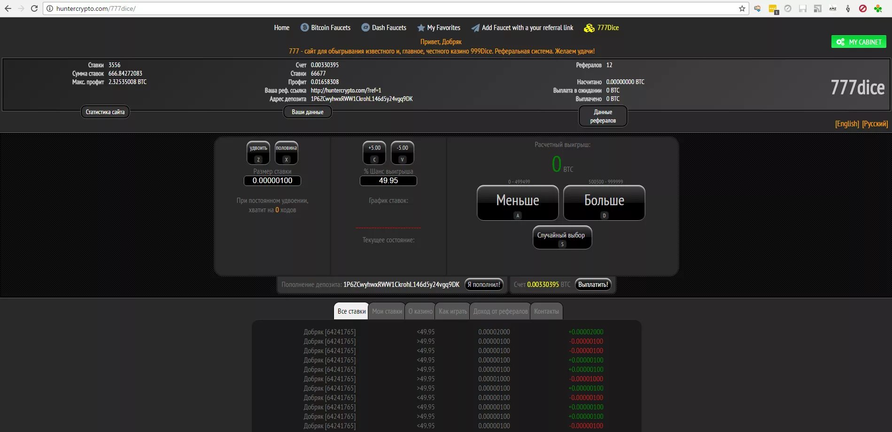Viewport: 892px width, 432px height.
Task: Click the yellow 0.00330395 balance near Выплатить
Action: coord(543,285)
